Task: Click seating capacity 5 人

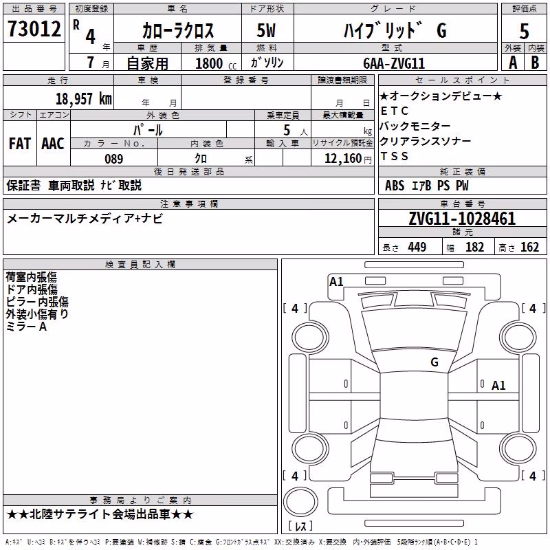Action: (296, 130)
